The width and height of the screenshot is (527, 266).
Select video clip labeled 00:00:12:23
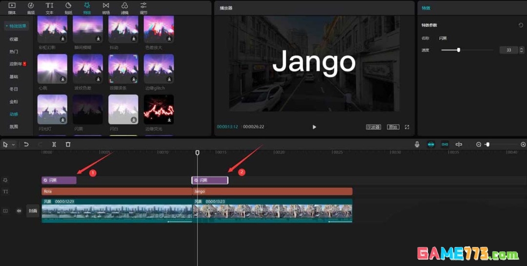pyautogui.click(x=117, y=210)
